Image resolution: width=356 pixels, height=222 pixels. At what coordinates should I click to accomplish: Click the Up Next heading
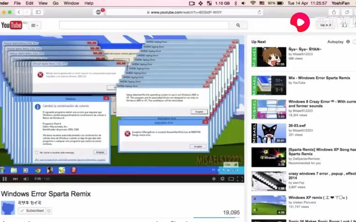[x=258, y=42]
